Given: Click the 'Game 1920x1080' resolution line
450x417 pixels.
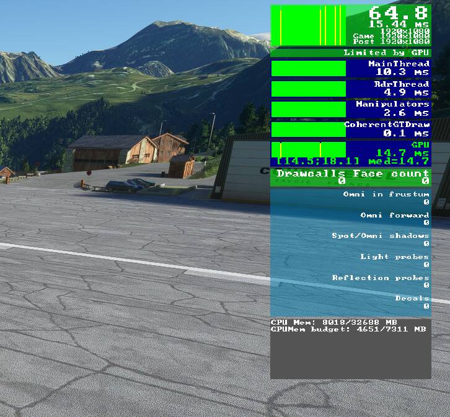Looking at the screenshot, I should coord(391,36).
